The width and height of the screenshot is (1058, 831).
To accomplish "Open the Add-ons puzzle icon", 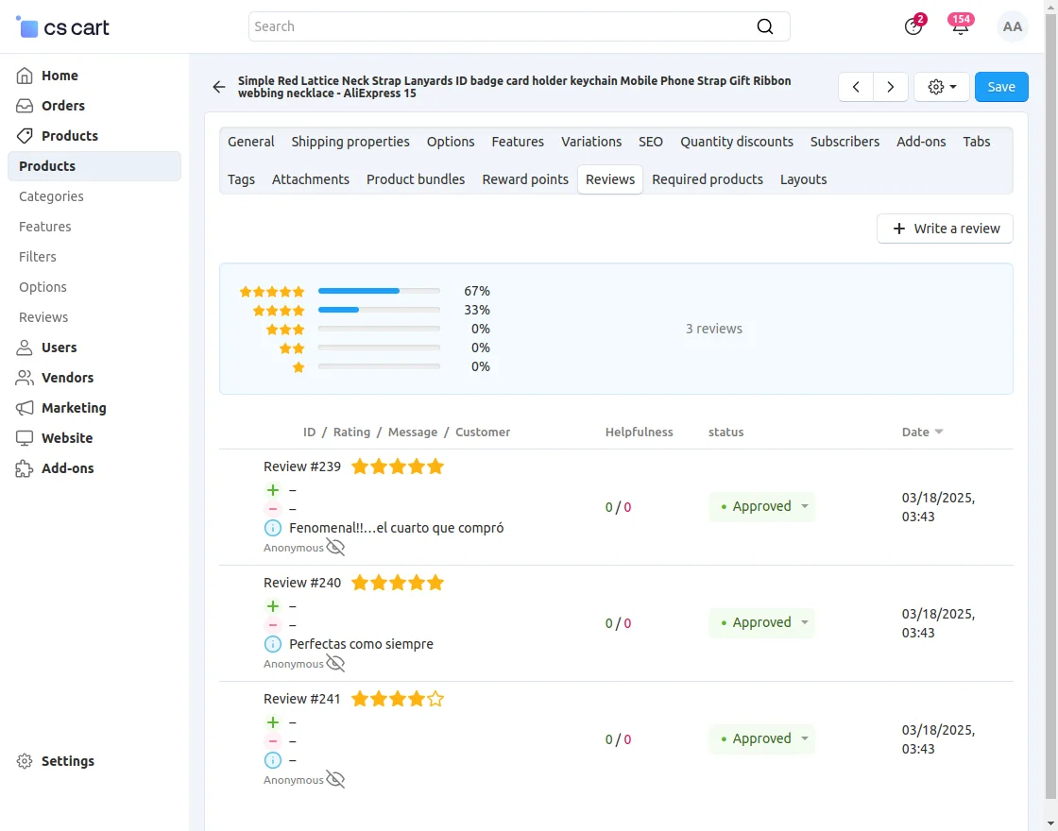I will [23, 468].
